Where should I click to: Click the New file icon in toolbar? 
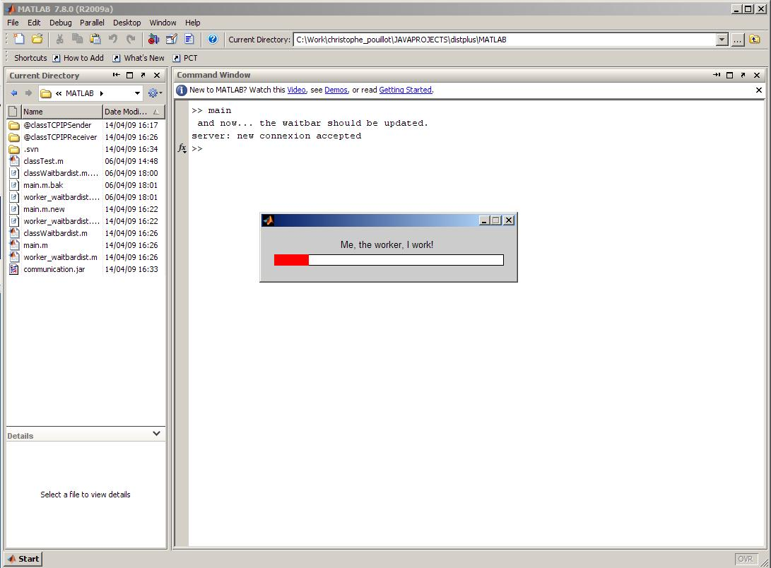click(x=19, y=40)
